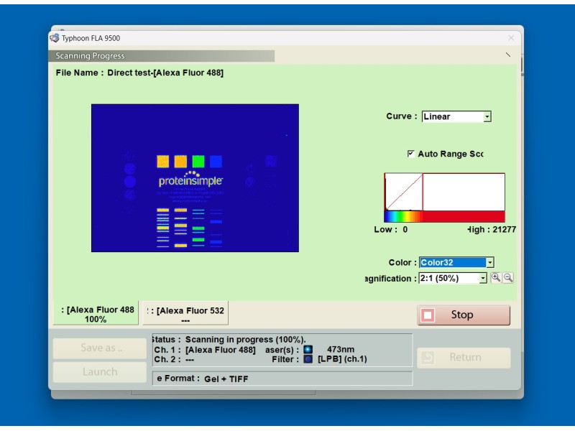The image size is (575, 431).
Task: Click the 'Ch. 2 : ---' text
Action: pyautogui.click(x=174, y=360)
